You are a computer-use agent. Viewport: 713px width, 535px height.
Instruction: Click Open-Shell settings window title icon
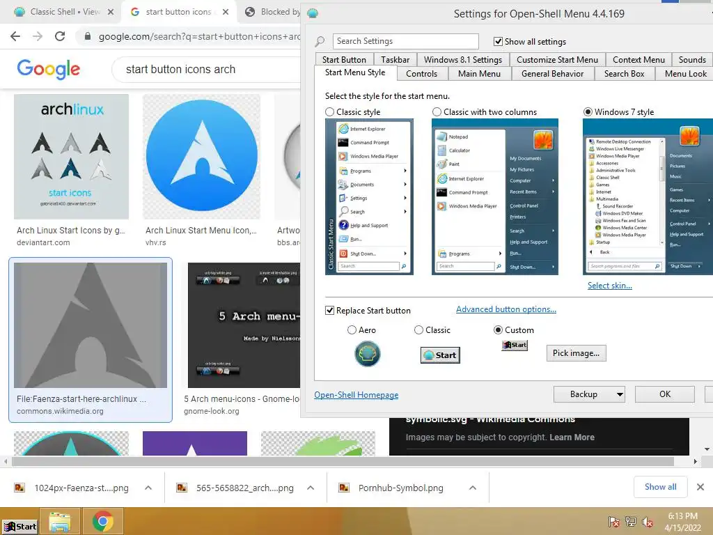pyautogui.click(x=313, y=14)
